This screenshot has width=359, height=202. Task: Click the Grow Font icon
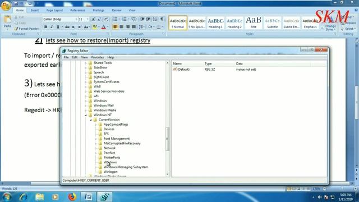(x=93, y=19)
